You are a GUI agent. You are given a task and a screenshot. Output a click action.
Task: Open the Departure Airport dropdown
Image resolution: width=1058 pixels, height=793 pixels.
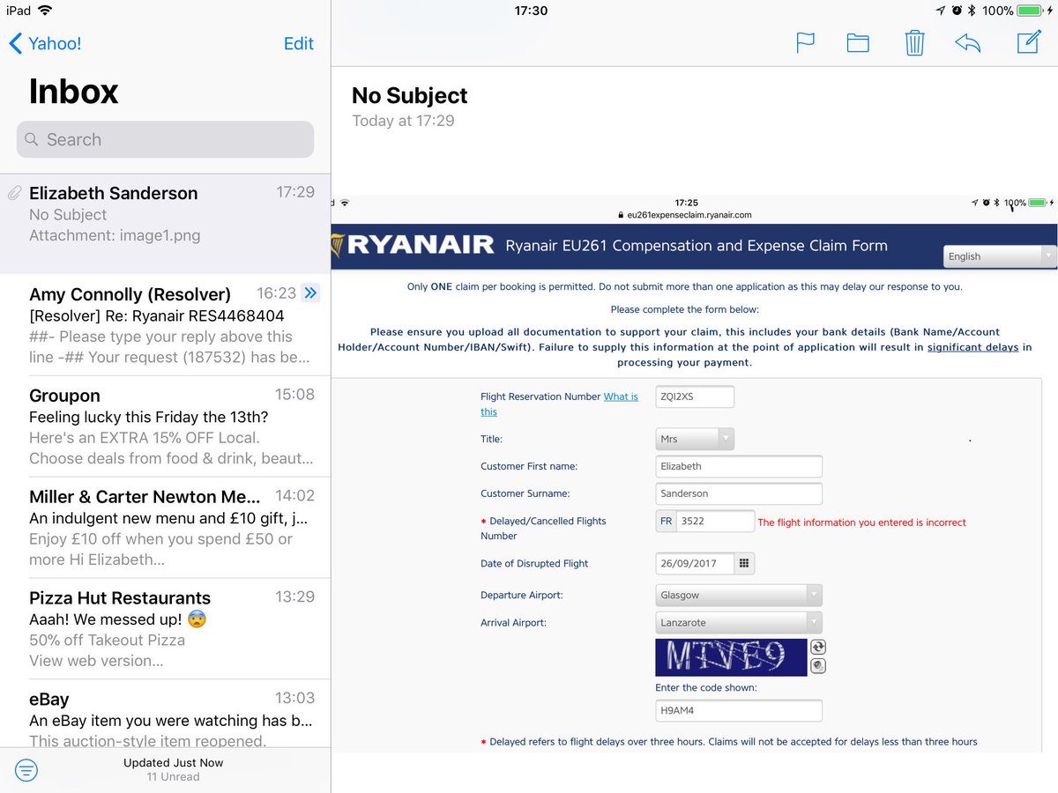click(739, 595)
